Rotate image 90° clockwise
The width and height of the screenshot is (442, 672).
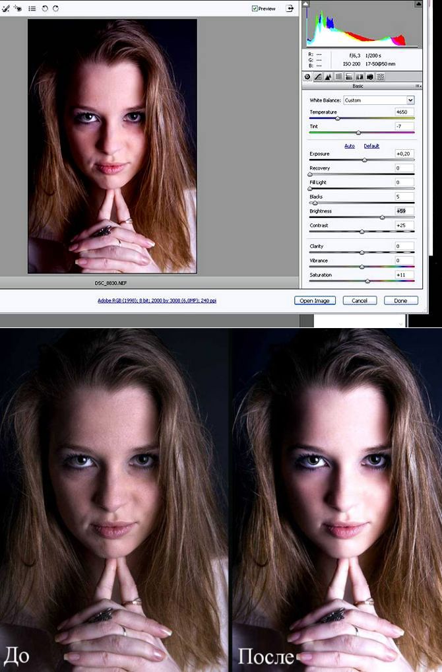pos(55,8)
